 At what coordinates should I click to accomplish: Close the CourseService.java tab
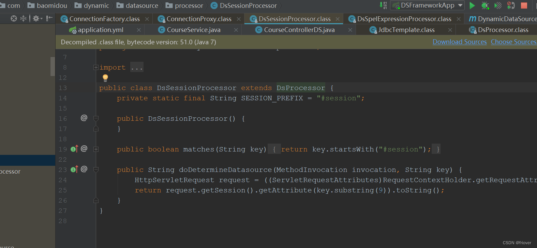pyautogui.click(x=236, y=30)
